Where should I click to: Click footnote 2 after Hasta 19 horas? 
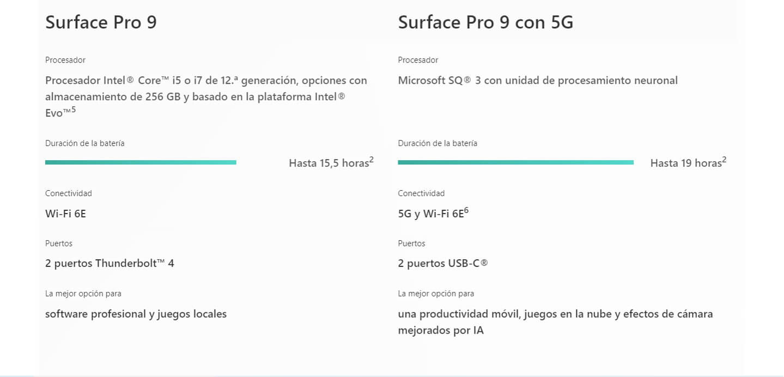724,160
